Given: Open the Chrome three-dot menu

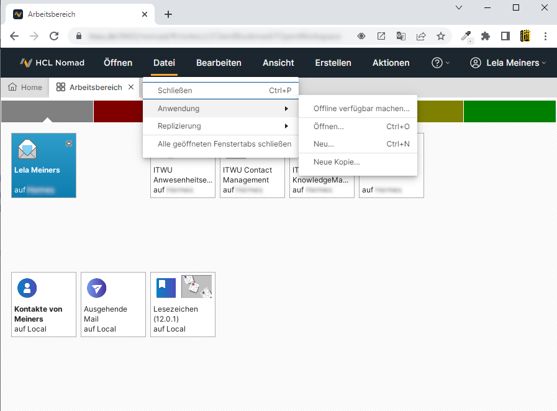Looking at the screenshot, I should (545, 36).
